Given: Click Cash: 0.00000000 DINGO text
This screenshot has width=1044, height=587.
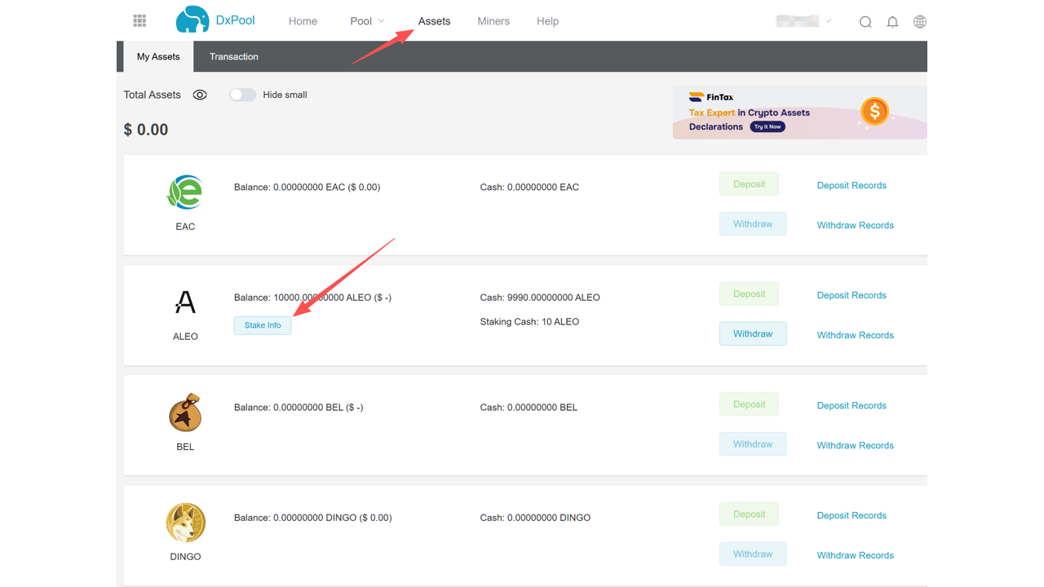Looking at the screenshot, I should pyautogui.click(x=535, y=518).
